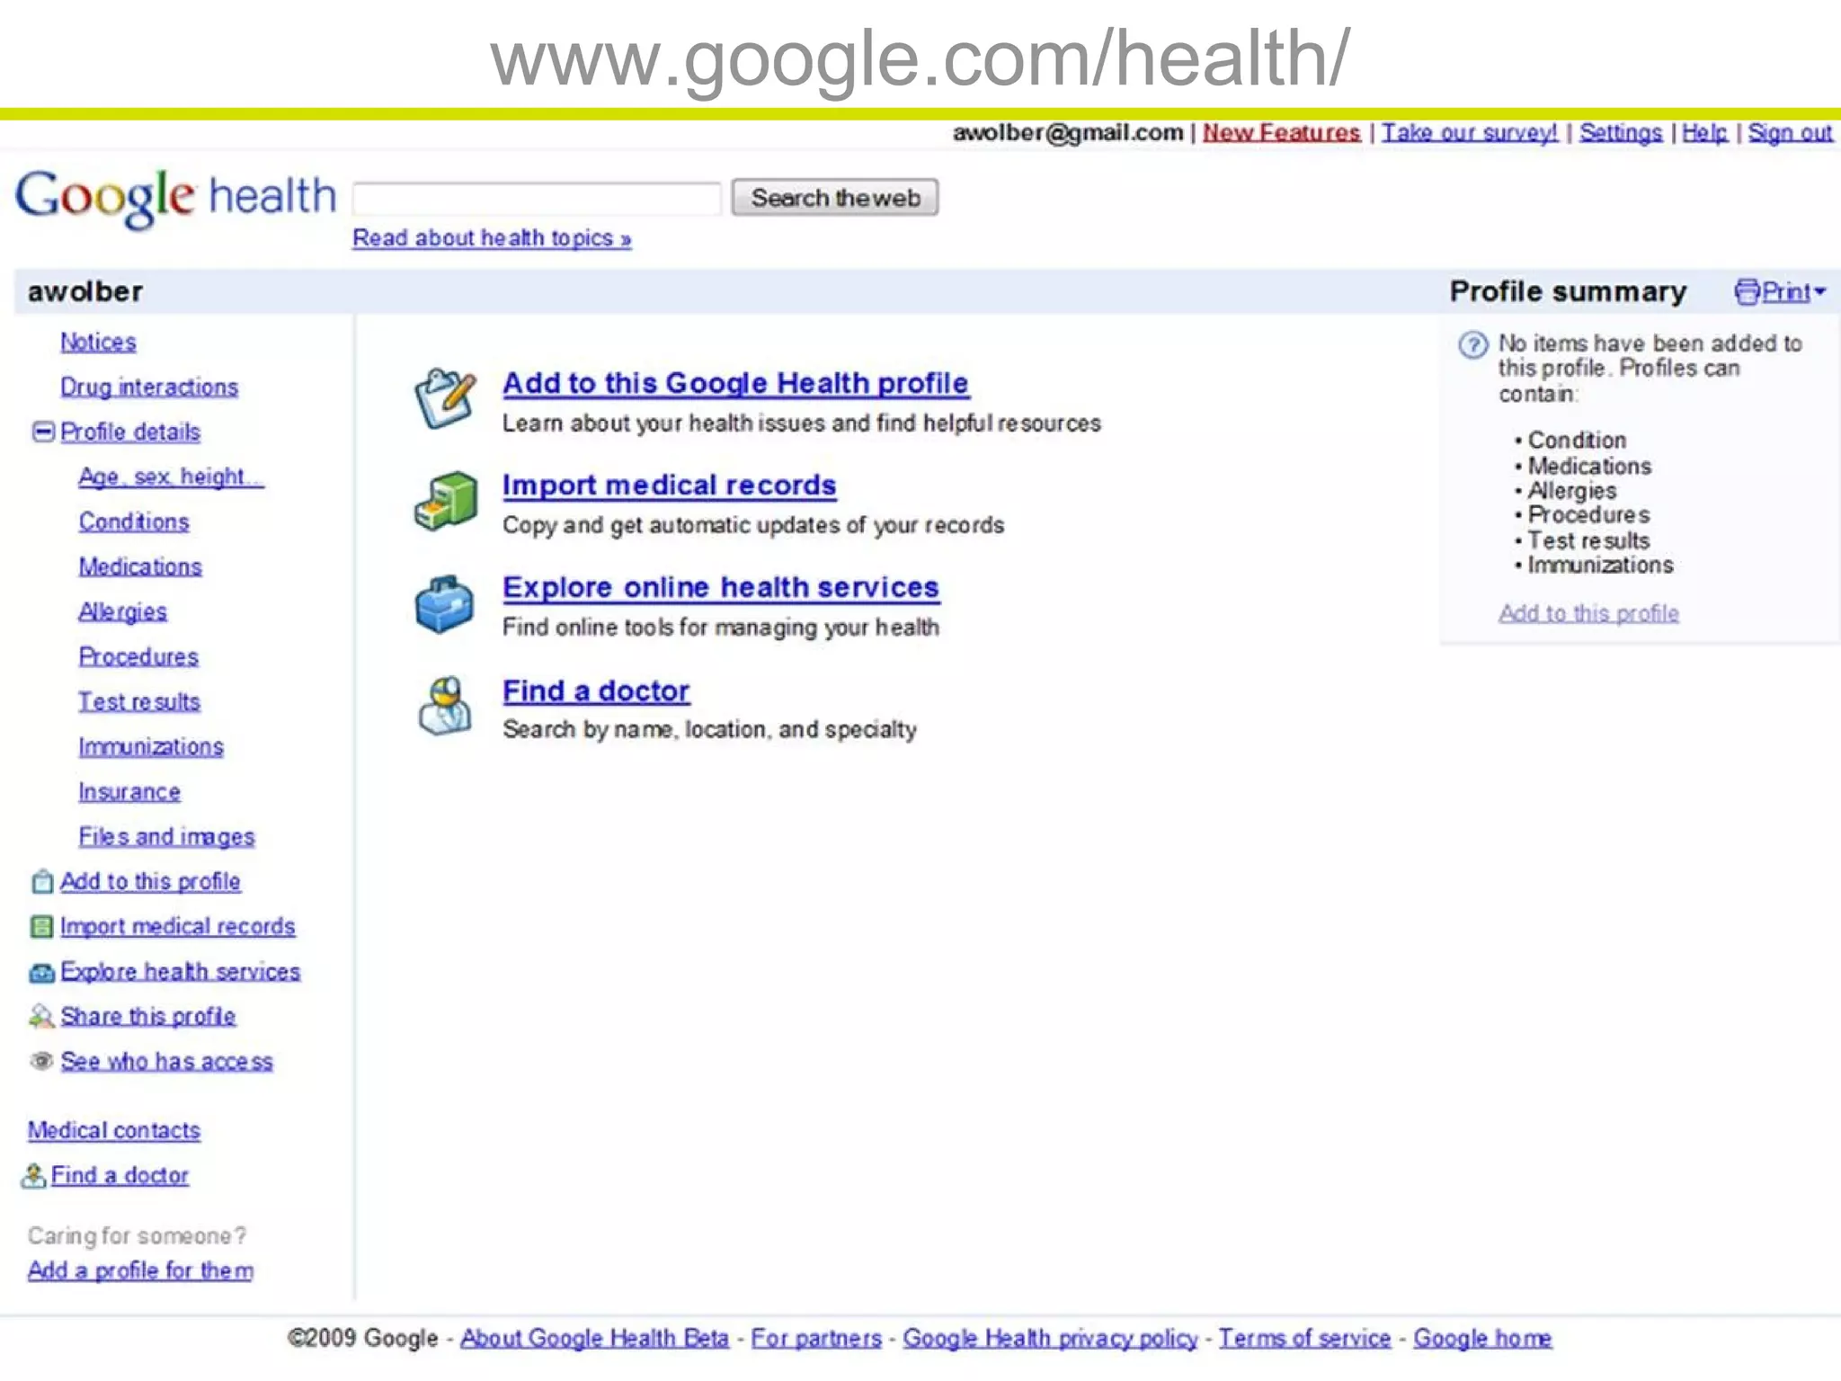The height and width of the screenshot is (1381, 1841).
Task: Click the blue medical kit Explore services icon
Action: click(x=444, y=604)
